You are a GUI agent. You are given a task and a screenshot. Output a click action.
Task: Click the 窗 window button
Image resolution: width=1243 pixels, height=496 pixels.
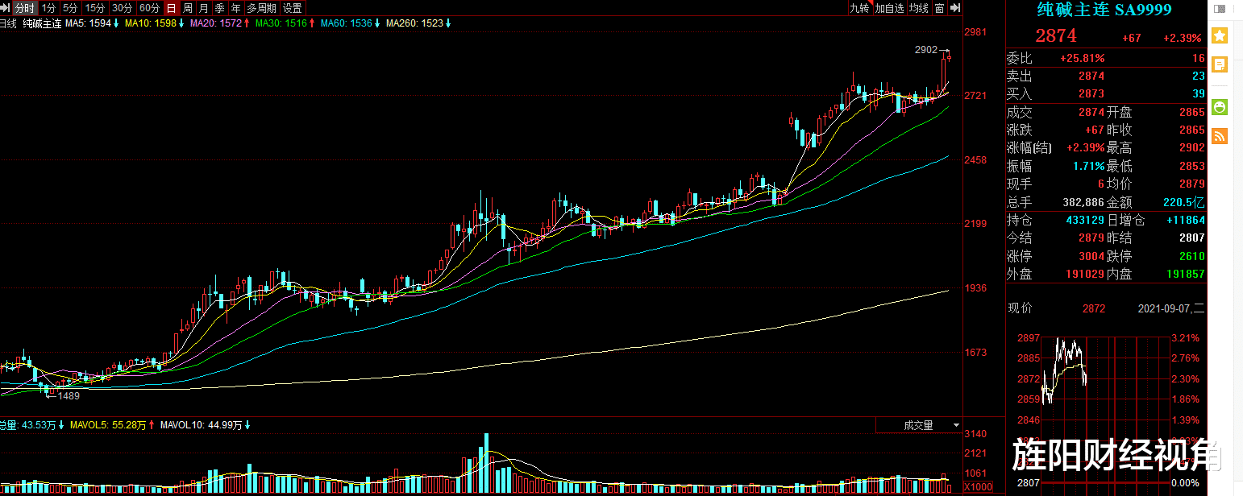click(x=939, y=8)
